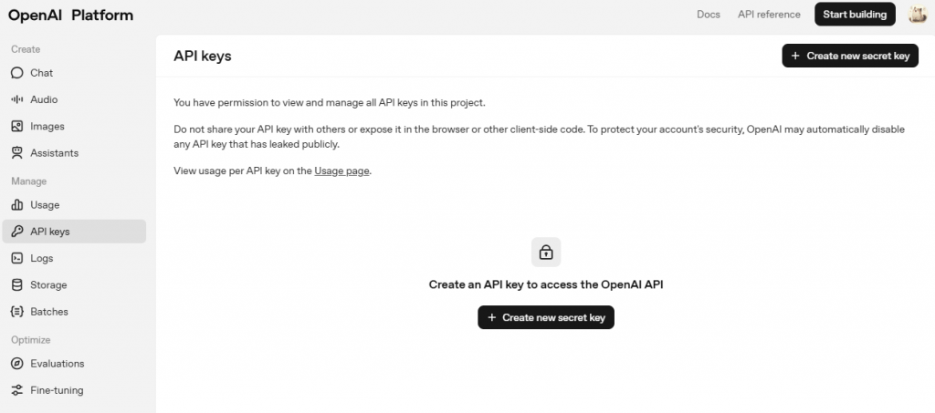Image resolution: width=935 pixels, height=413 pixels.
Task: Click the lock icon above the empty-state message
Action: 546,253
